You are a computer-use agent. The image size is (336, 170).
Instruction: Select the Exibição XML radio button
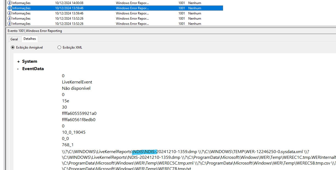(59, 47)
